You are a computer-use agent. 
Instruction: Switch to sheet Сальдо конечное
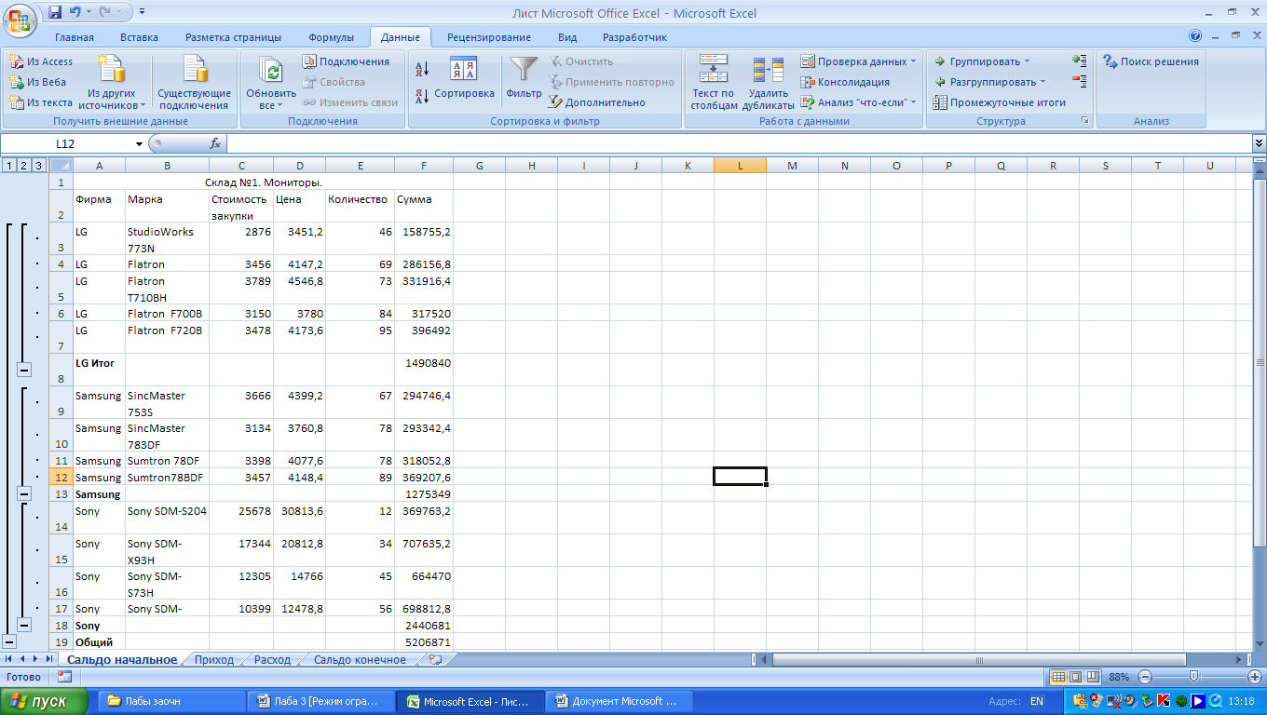[360, 659]
